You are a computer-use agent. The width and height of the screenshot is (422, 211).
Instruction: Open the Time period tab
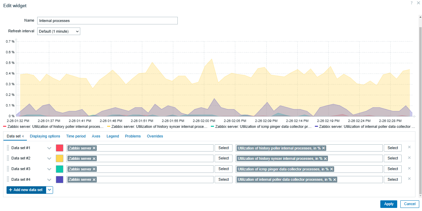(x=76, y=136)
